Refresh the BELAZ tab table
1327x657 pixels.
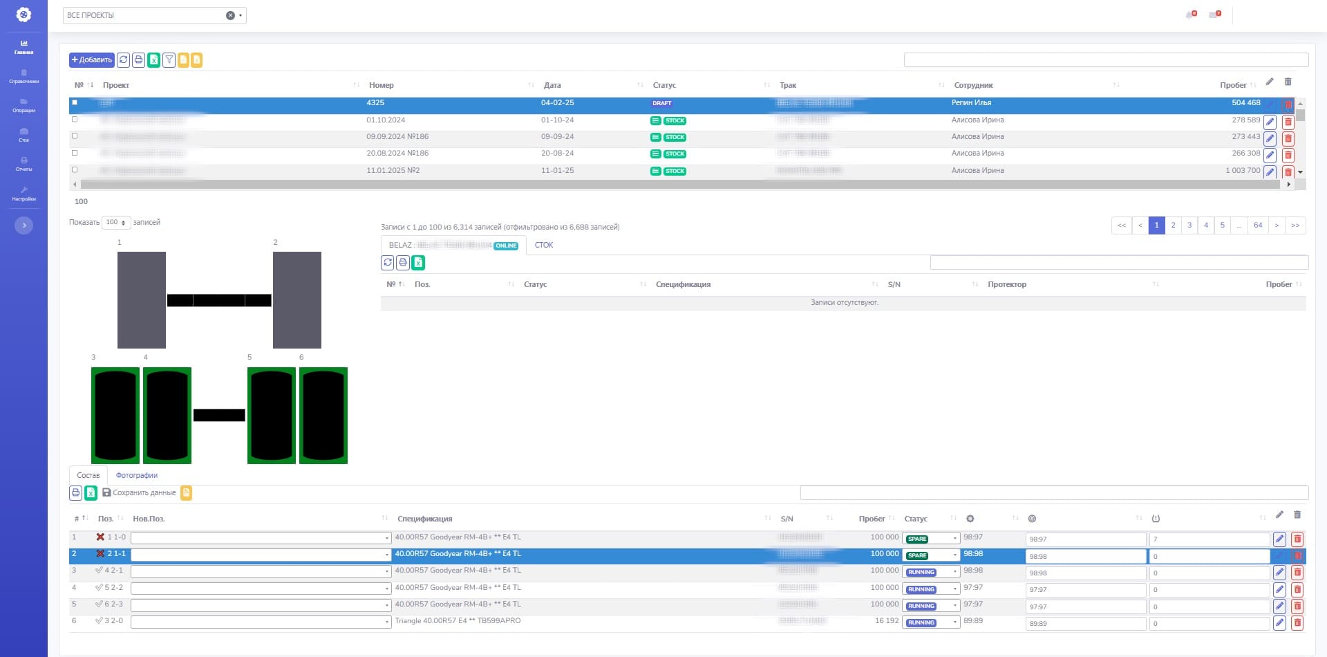coord(388,263)
